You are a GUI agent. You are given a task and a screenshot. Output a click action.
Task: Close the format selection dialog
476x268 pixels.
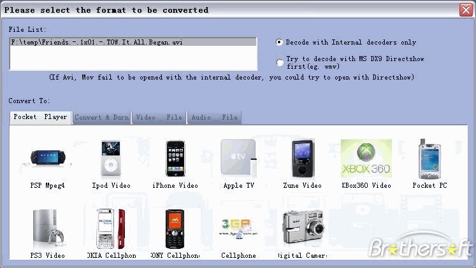[x=466, y=10]
